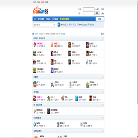The image size is (138, 138).
Task: Open the forum with the purple square icon
Action: (x=52, y=71)
